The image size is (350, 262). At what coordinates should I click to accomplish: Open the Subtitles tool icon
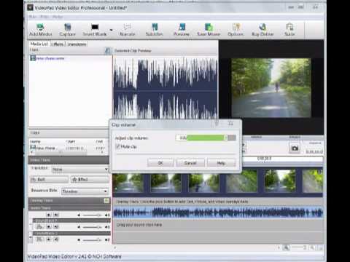pos(155,30)
